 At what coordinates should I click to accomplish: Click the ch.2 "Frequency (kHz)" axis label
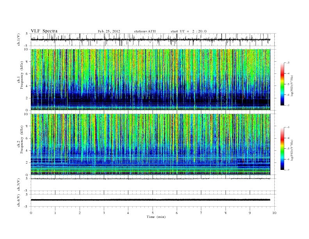click(21, 140)
